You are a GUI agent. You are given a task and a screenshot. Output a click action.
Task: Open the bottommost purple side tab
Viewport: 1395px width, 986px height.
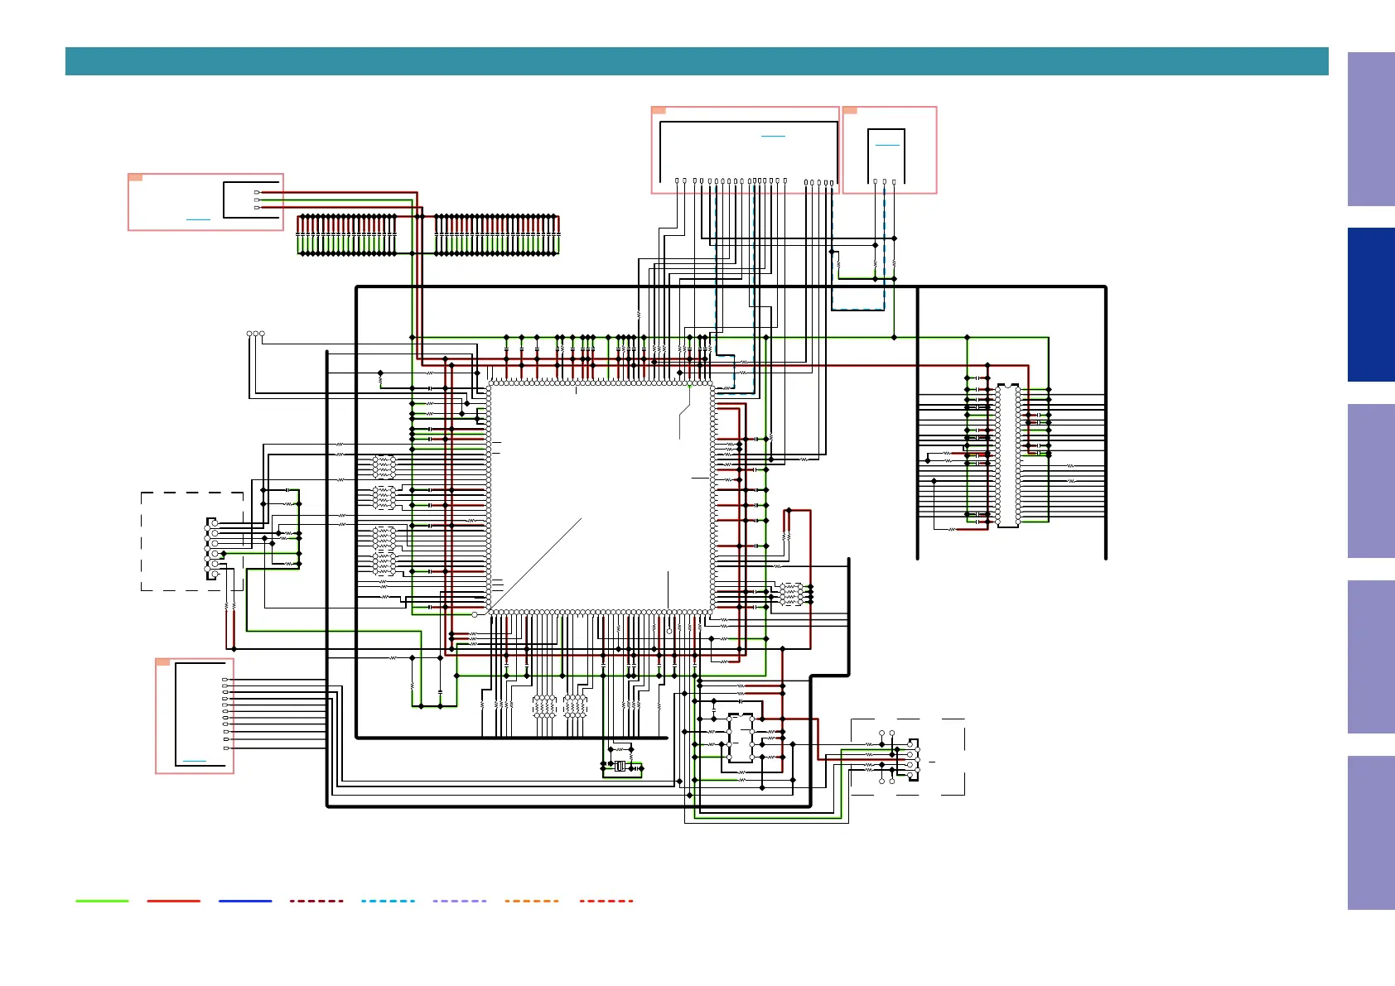tap(1371, 833)
